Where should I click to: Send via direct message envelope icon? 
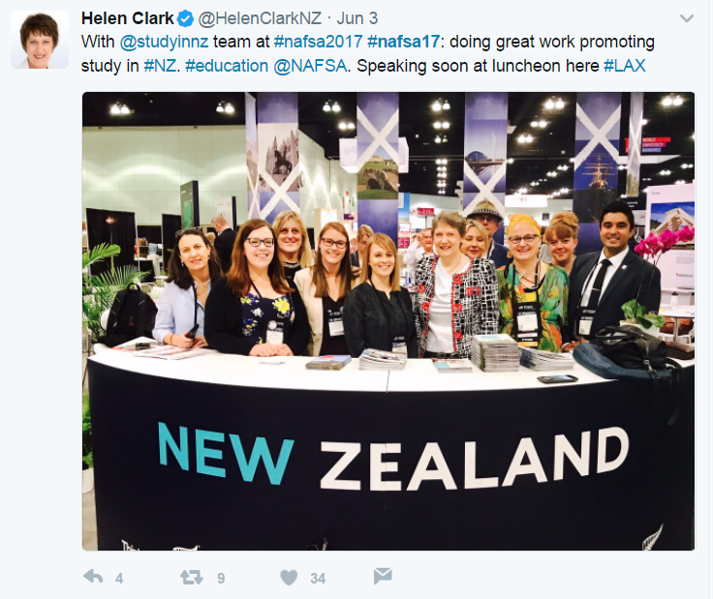[383, 576]
